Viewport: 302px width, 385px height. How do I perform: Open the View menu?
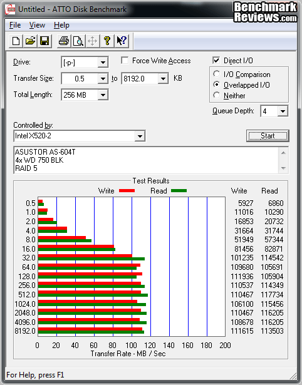pyautogui.click(x=37, y=25)
